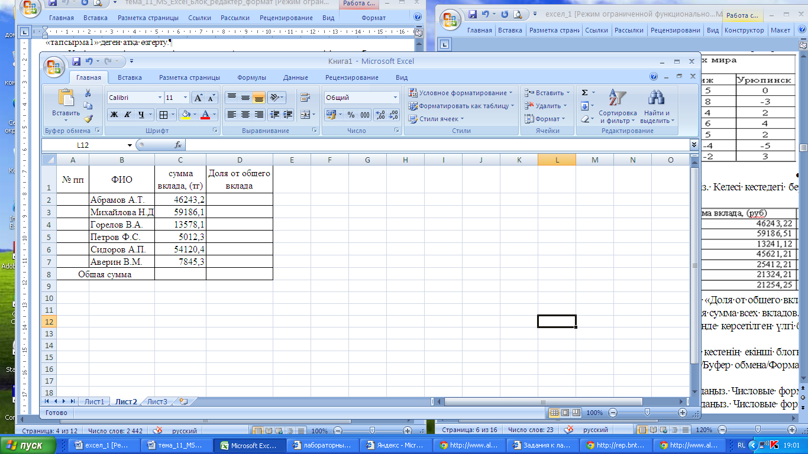Open the Calibri font name dropdown
808x454 pixels.
click(x=160, y=98)
